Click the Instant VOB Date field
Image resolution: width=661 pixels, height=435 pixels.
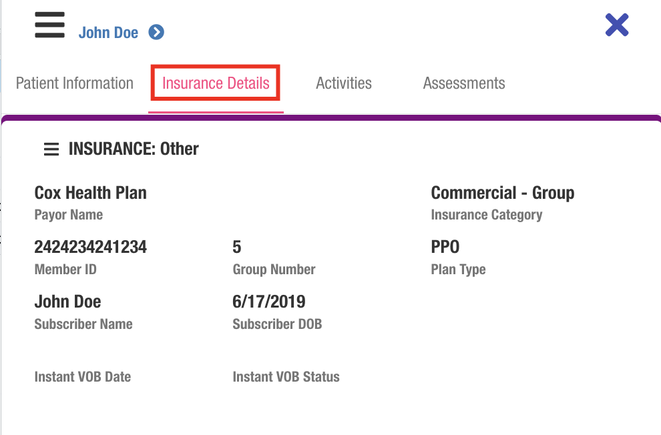[x=83, y=377]
